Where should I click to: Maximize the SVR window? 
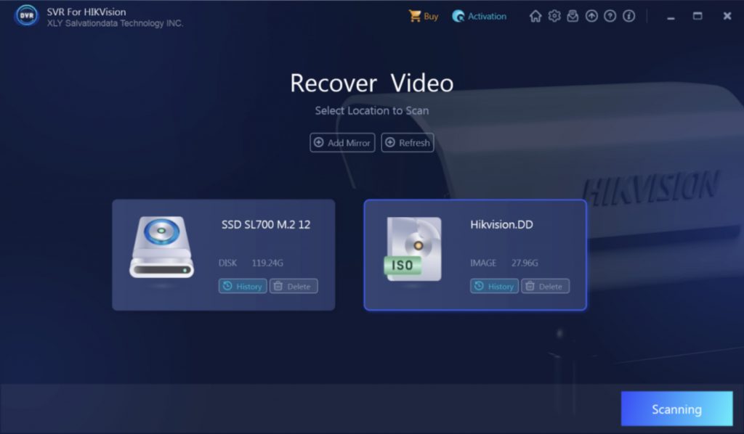pyautogui.click(x=697, y=16)
